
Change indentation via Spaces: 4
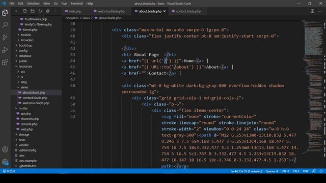pos(271,171)
